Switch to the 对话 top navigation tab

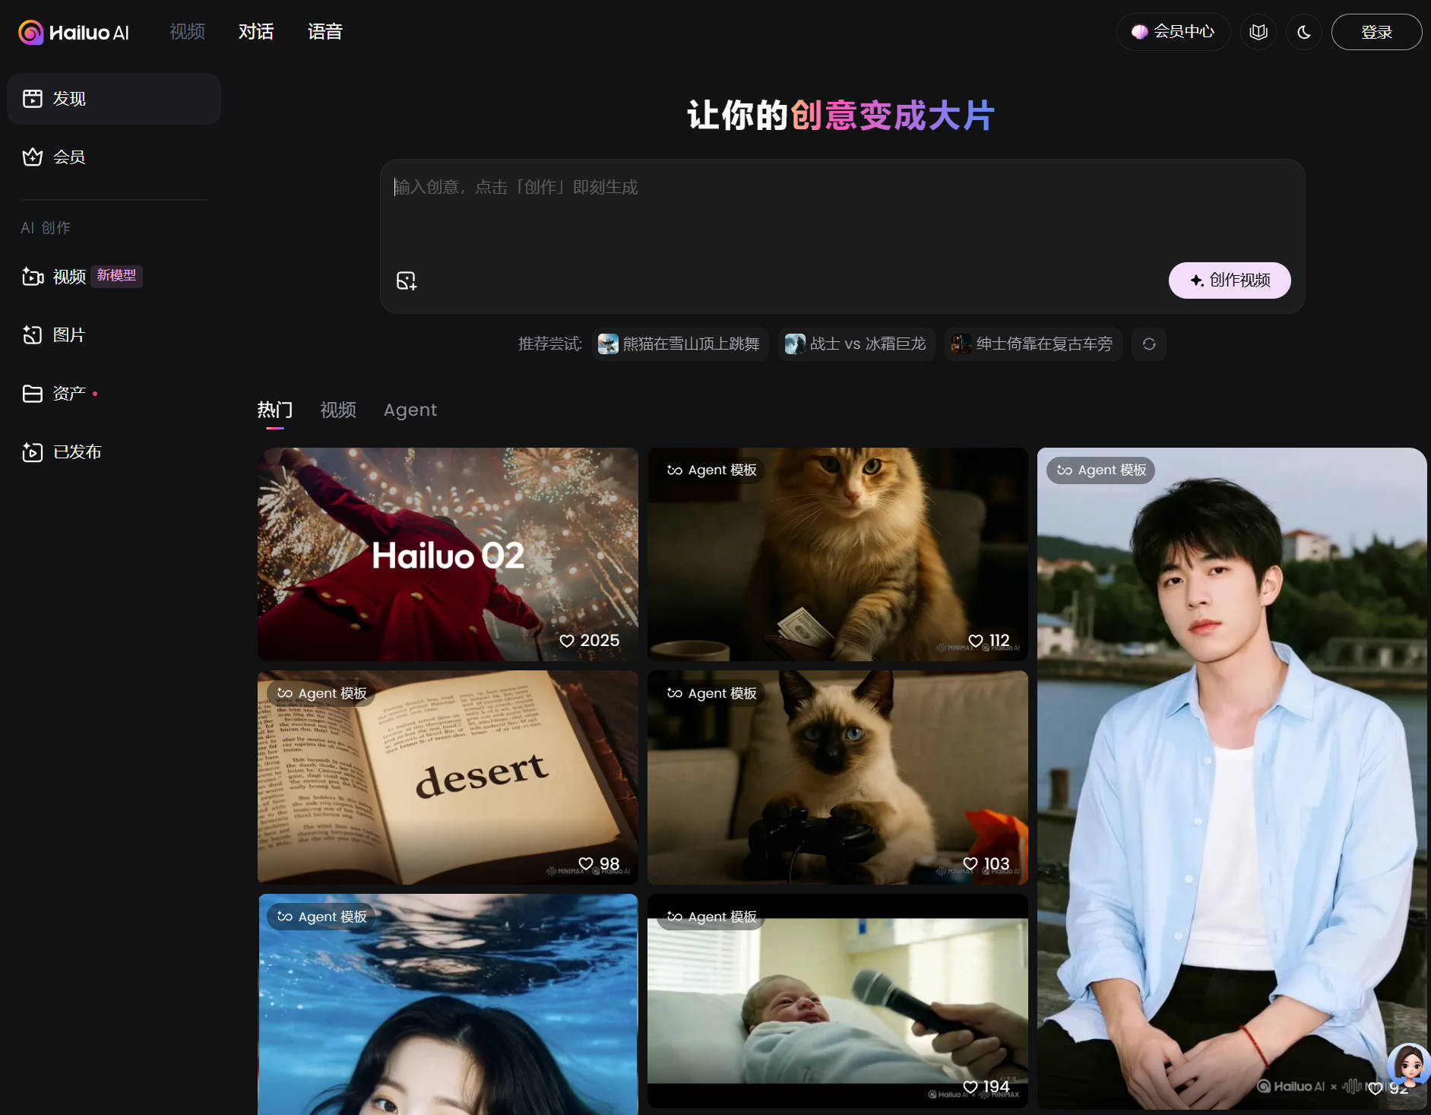coord(255,32)
